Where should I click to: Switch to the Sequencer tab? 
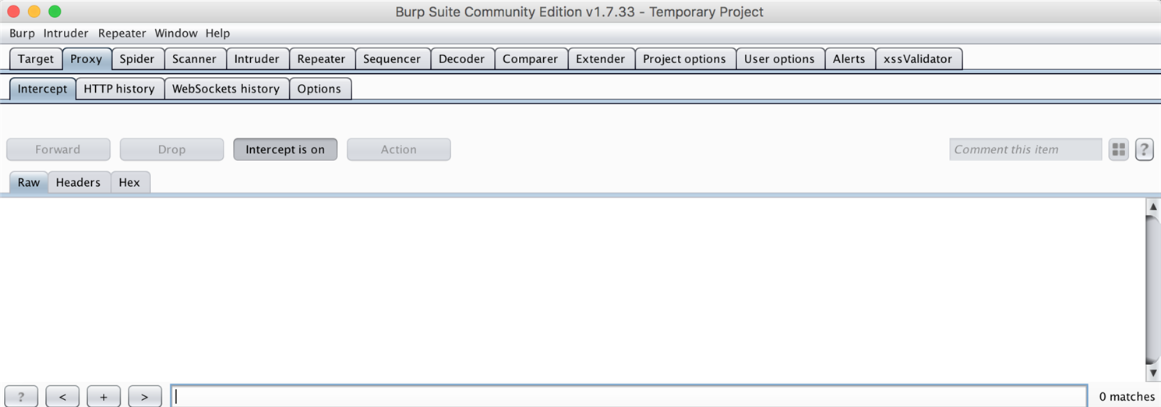(392, 59)
